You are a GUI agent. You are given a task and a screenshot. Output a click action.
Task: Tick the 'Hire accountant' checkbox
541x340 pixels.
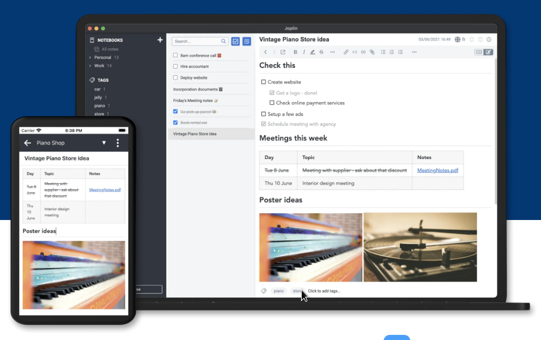176,67
